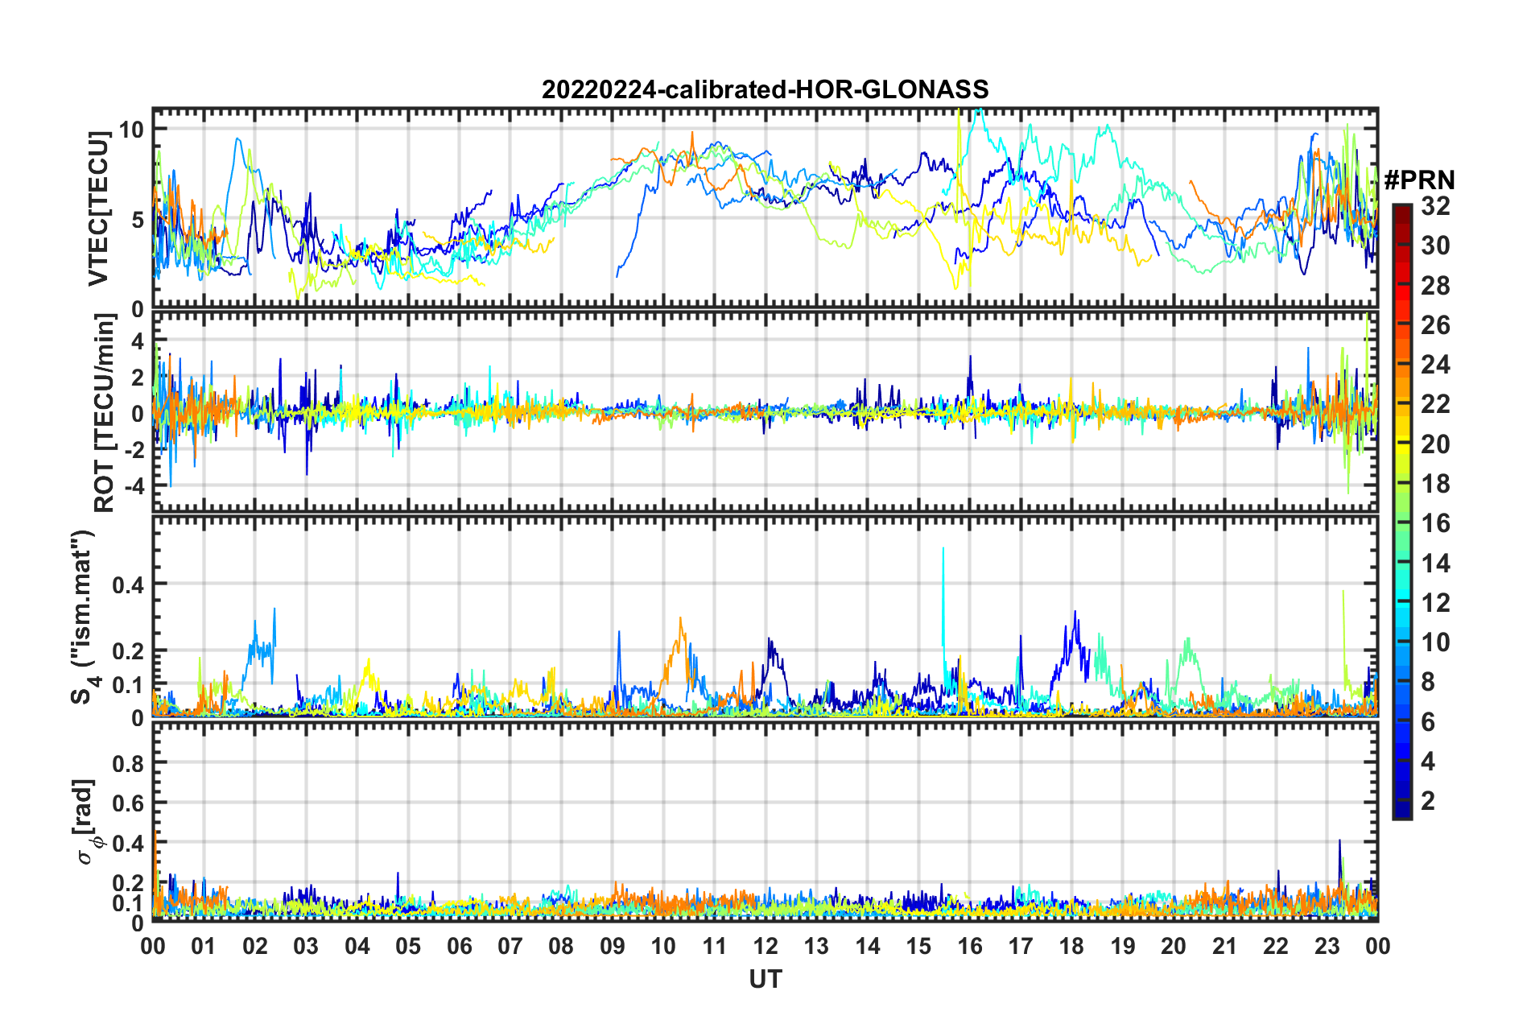Select colorbar tick label 22
Screen dimensions: 1531x1024
(x=1435, y=404)
